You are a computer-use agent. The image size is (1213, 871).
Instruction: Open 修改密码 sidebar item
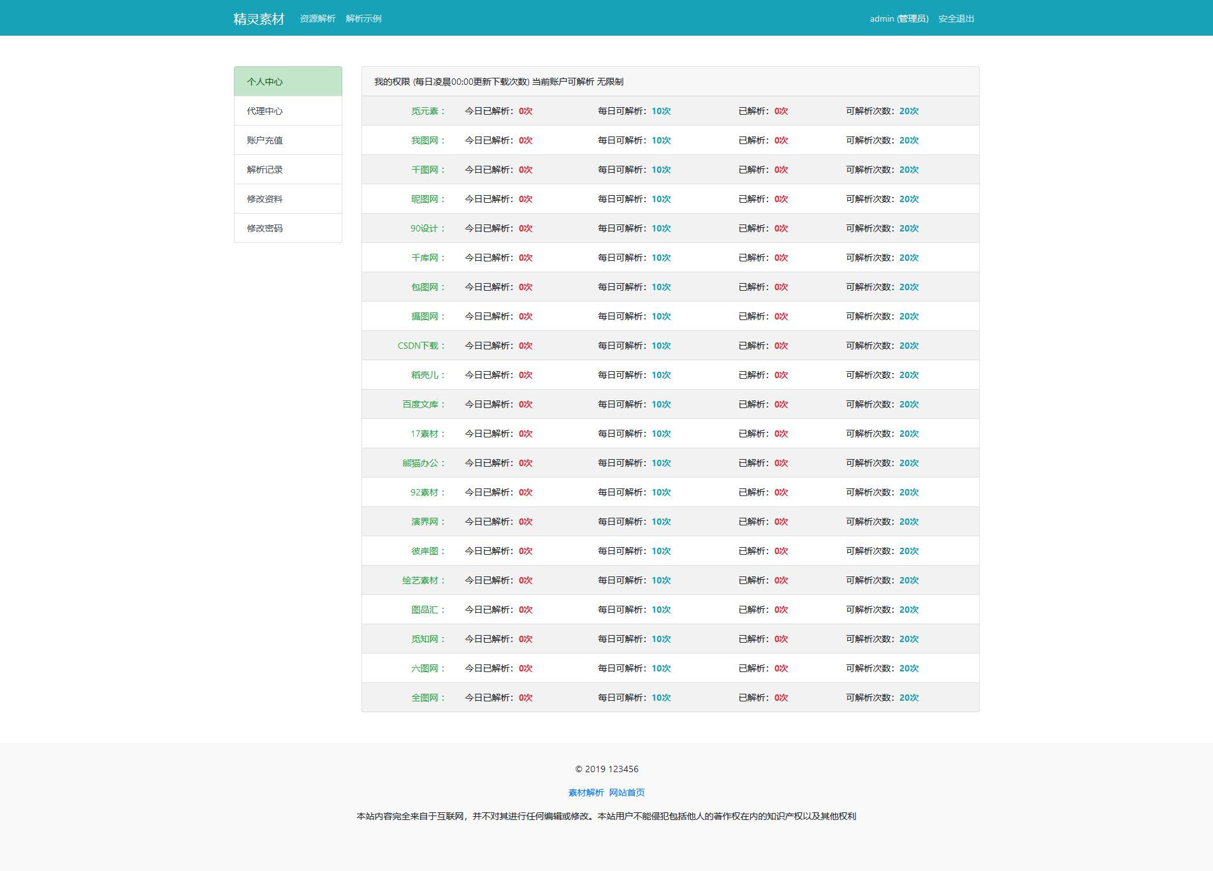pos(287,228)
